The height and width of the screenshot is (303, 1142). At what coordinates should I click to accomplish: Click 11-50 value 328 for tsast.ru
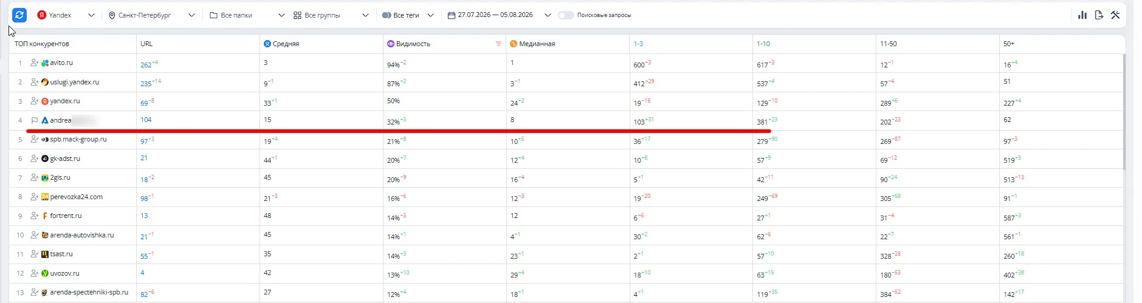click(886, 256)
